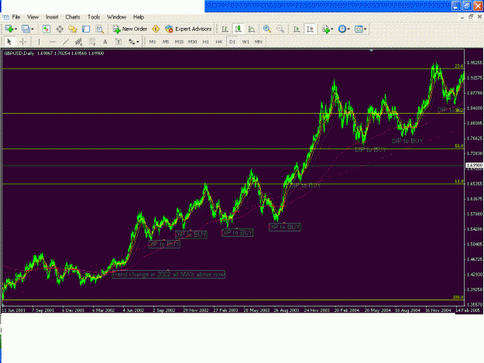
Task: Open the Profiles dropdown
Action: [27, 29]
